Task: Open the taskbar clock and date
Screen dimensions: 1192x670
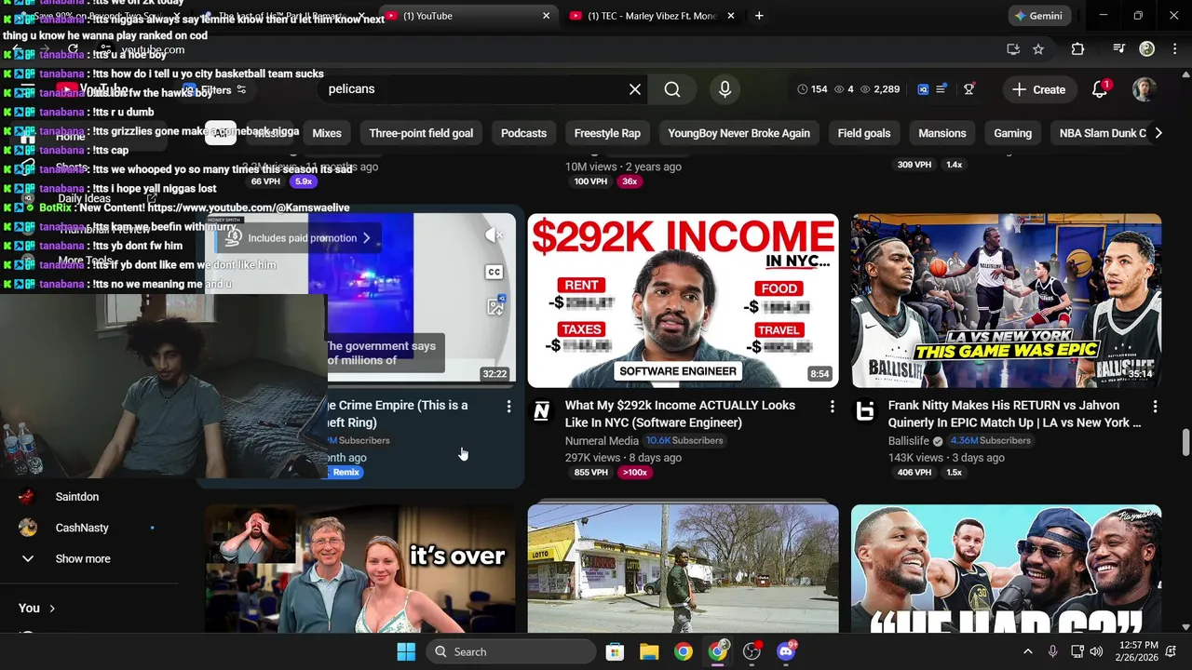Action: [x=1136, y=651]
